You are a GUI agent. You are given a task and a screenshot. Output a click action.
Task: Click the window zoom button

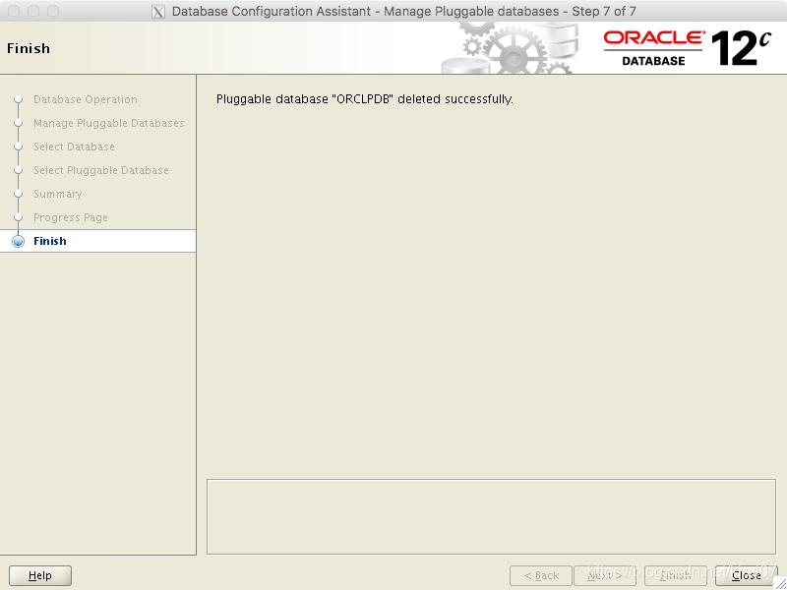(53, 11)
